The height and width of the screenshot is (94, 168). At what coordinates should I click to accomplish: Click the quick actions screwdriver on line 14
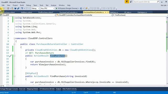point(10,56)
